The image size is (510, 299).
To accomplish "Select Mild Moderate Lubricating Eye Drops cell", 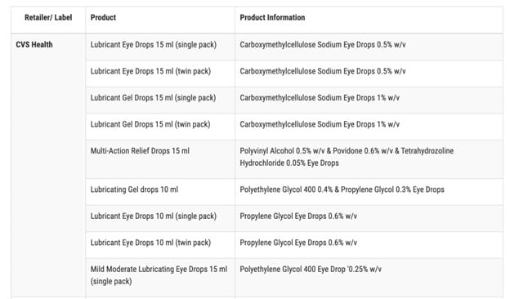I will 159,275.
